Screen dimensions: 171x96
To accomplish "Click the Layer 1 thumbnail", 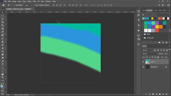I will [x=147, y=62].
